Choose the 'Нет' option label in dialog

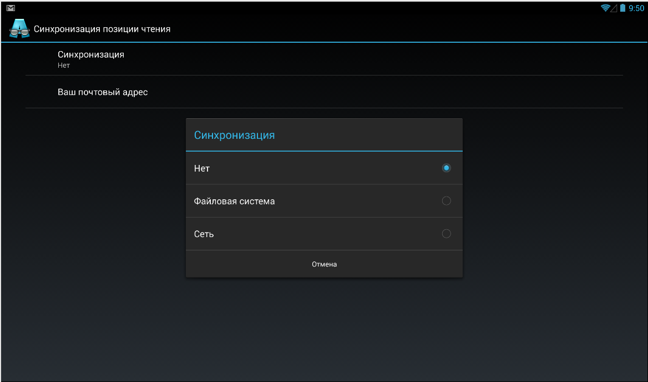point(202,168)
